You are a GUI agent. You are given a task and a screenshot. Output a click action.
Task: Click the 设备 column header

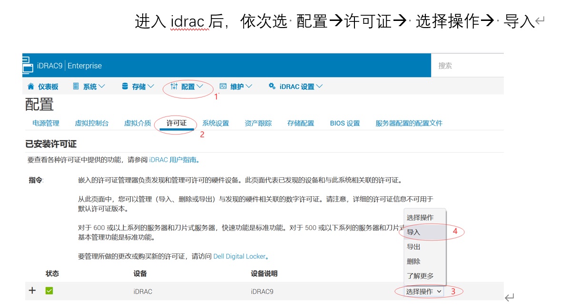click(x=140, y=274)
